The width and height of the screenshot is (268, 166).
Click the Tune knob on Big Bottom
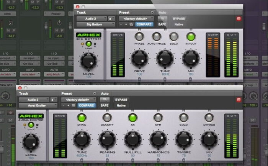click(165, 58)
